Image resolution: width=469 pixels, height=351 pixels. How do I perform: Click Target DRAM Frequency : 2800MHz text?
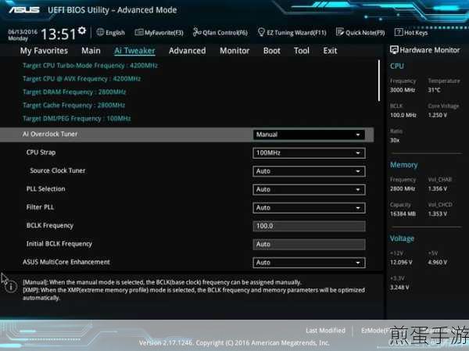(x=74, y=92)
